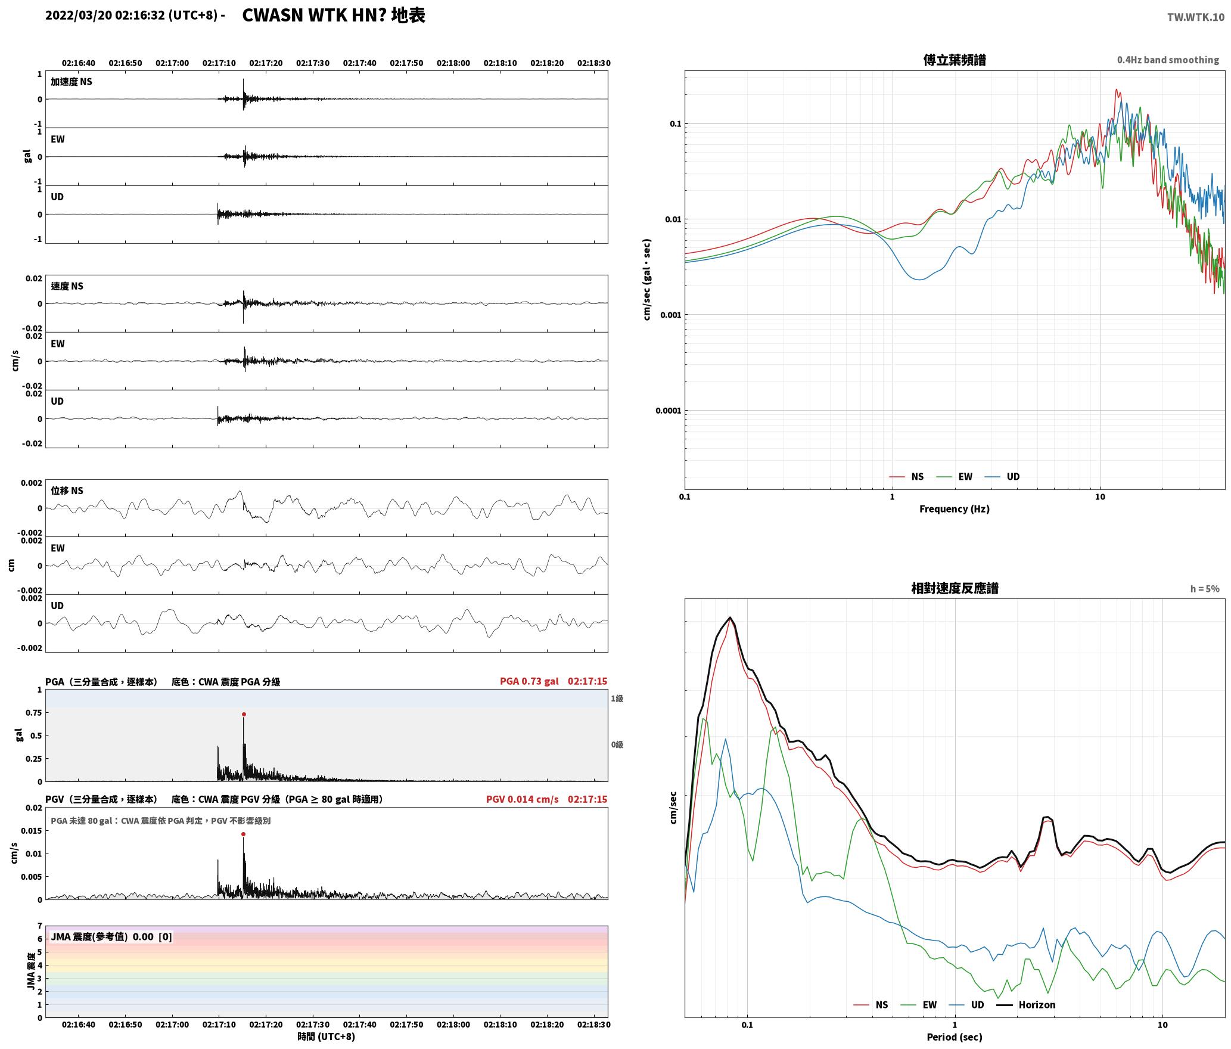The image size is (1231, 1049).
Task: Click the h = 5% damping label
Action: point(1205,589)
